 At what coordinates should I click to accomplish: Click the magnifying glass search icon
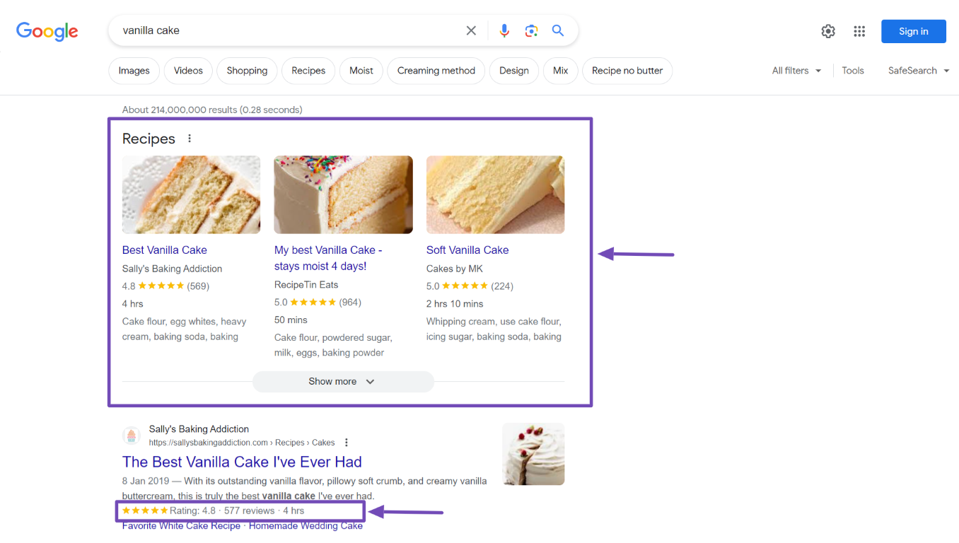pyautogui.click(x=558, y=30)
